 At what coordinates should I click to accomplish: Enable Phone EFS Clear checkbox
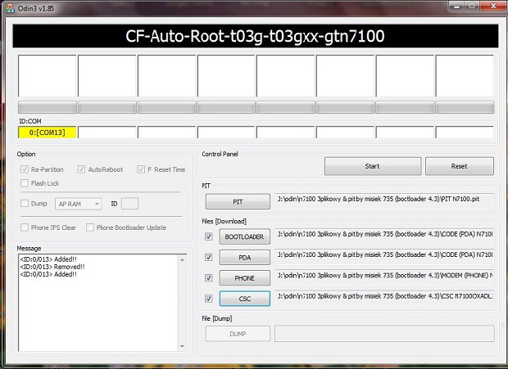[25, 227]
